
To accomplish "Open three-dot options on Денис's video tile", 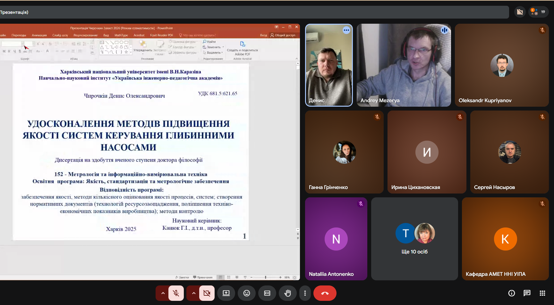I will pos(346,30).
